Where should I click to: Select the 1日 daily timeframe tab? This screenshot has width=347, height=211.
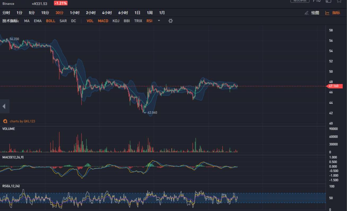point(137,13)
